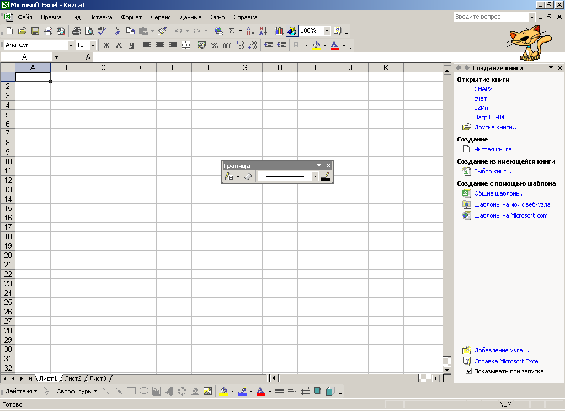
Task: Insert picture from file icon
Action: click(207, 391)
